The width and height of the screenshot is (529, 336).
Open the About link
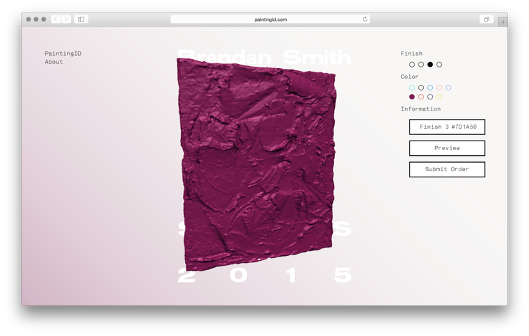coord(54,62)
